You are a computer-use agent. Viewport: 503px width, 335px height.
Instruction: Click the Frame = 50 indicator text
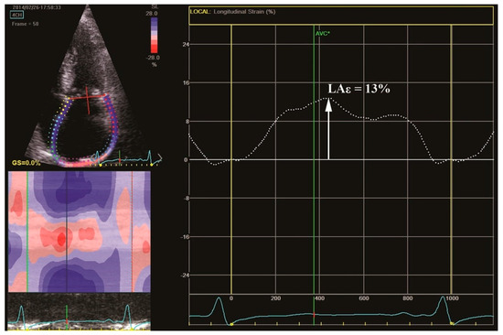(25, 24)
